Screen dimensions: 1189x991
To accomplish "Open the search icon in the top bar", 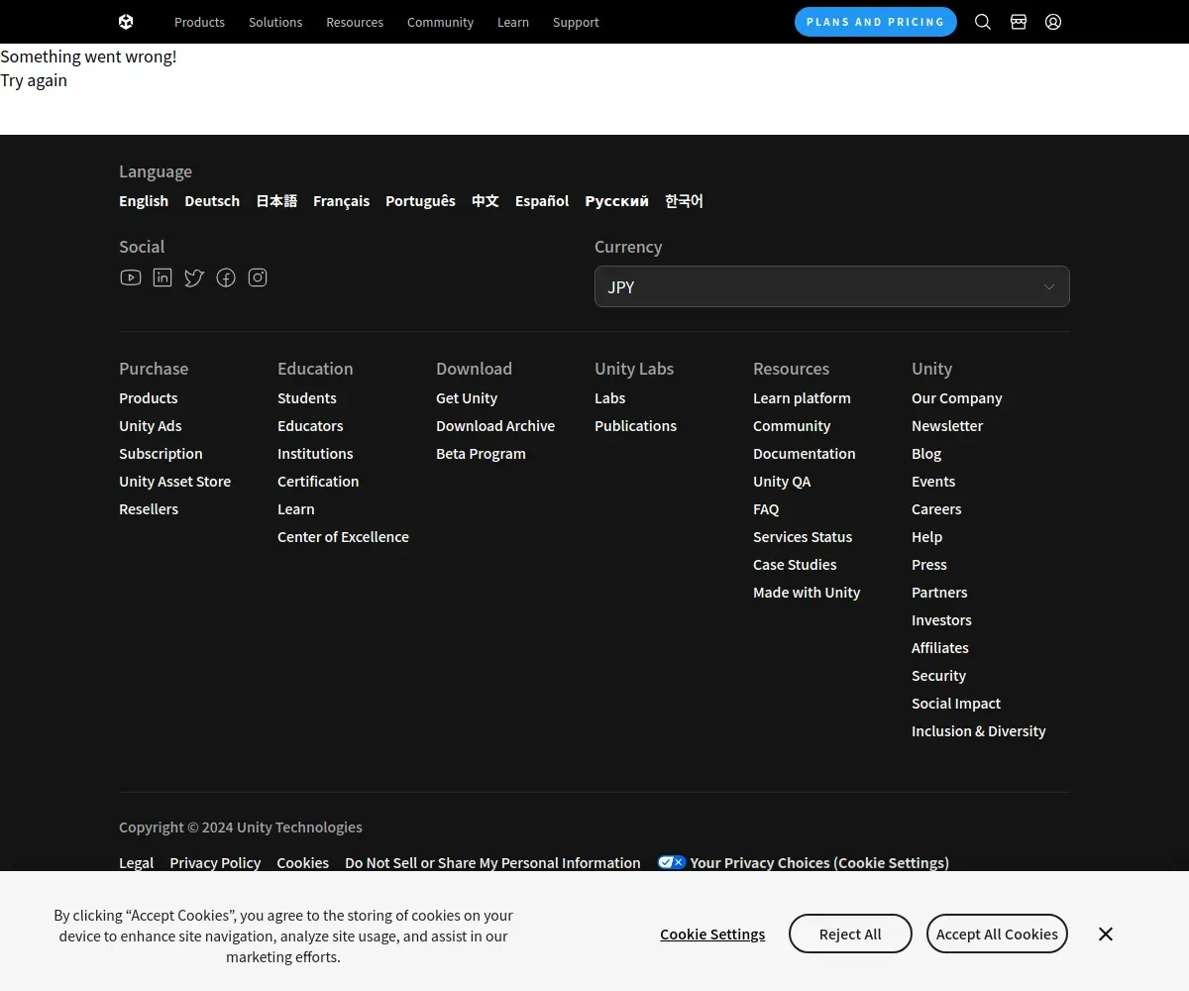I will click(983, 22).
